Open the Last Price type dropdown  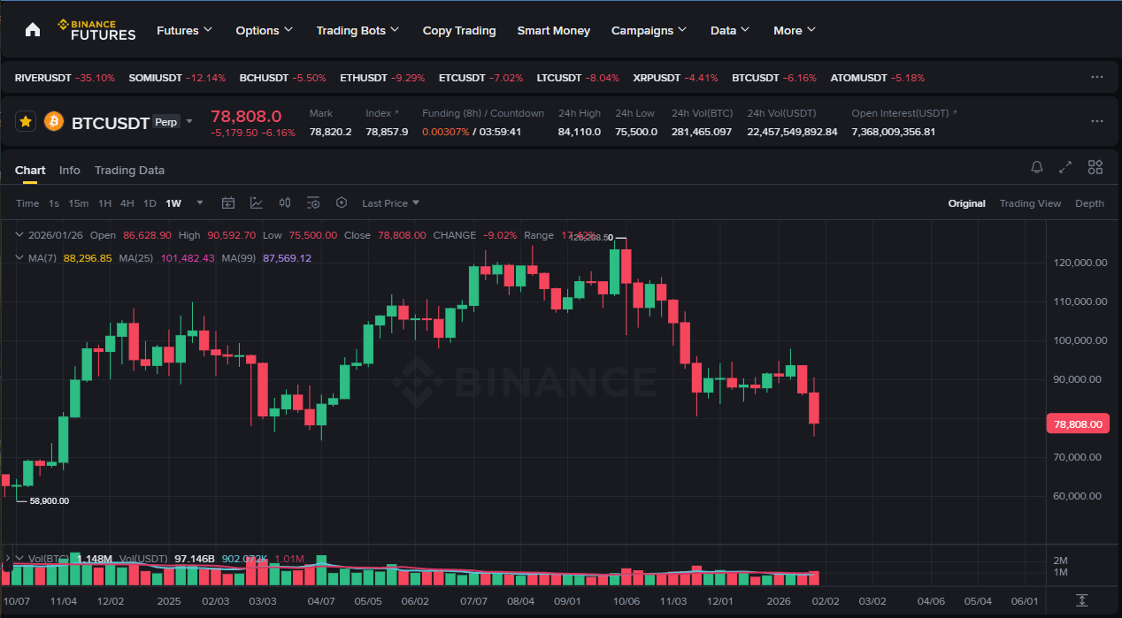[x=390, y=203]
